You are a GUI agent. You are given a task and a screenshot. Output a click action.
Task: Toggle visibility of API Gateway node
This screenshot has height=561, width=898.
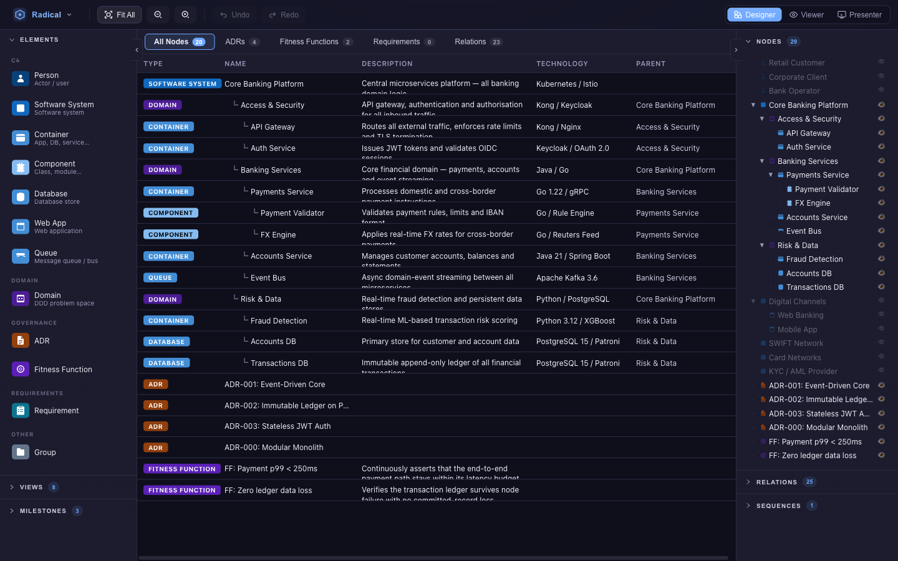point(881,133)
